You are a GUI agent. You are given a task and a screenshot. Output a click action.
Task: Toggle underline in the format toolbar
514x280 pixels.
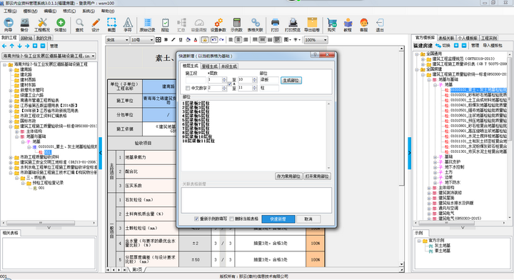[x=181, y=40]
